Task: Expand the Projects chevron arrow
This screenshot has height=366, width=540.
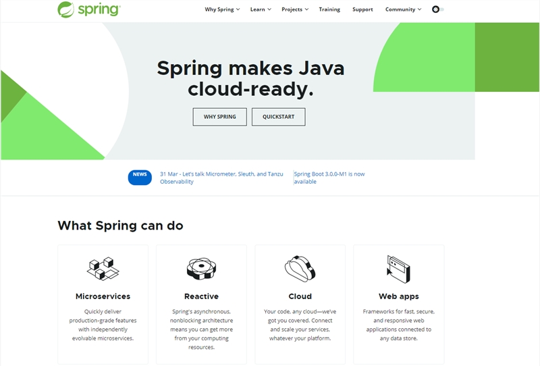Action: 306,9
